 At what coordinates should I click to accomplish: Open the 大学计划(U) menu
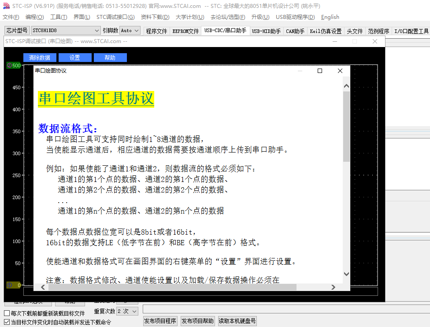[190, 17]
